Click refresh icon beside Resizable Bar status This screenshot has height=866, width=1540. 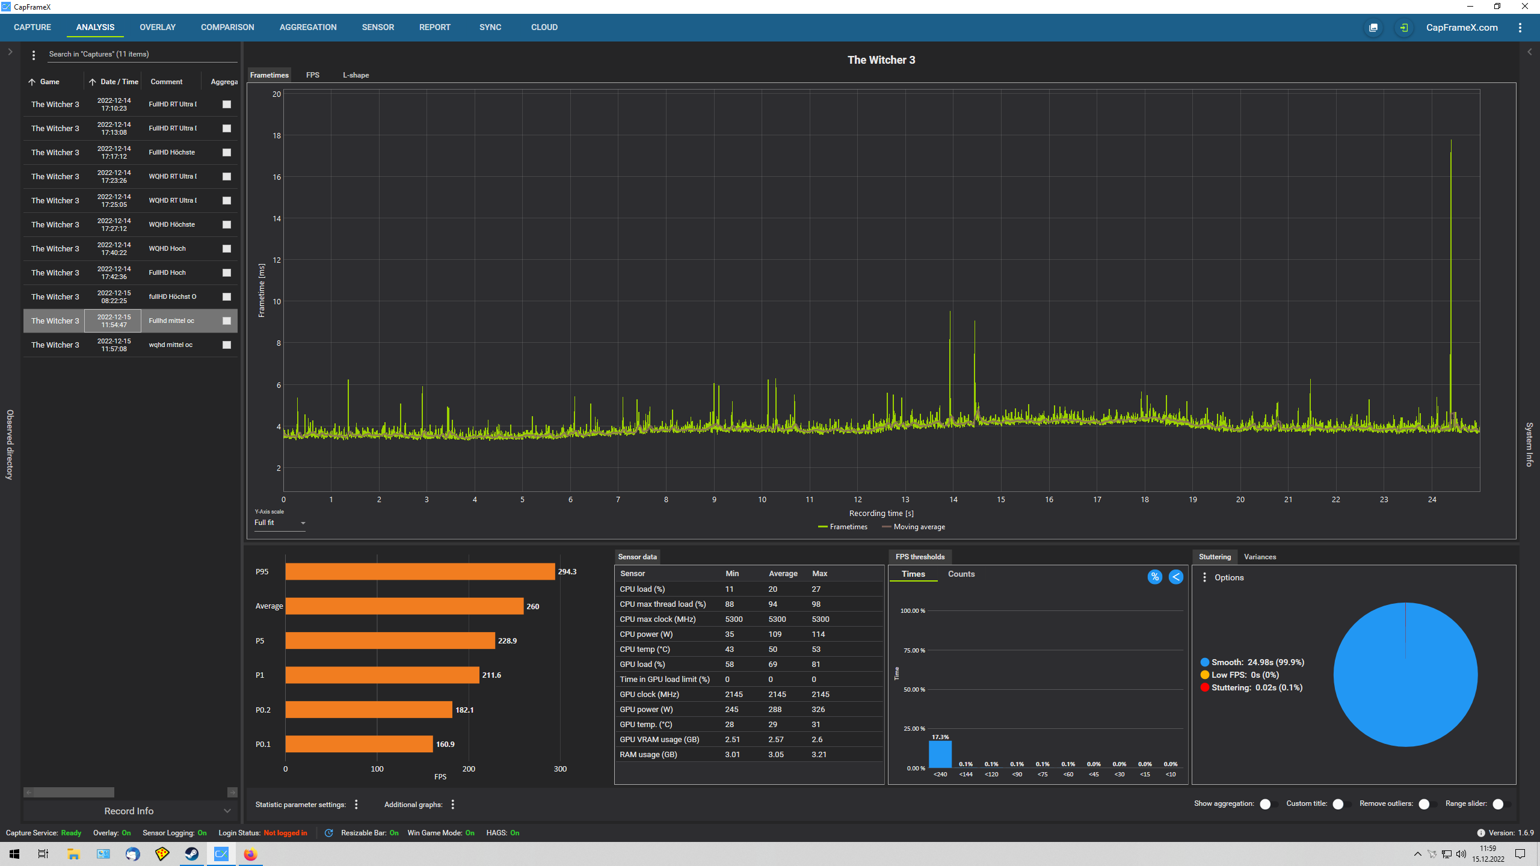[328, 833]
